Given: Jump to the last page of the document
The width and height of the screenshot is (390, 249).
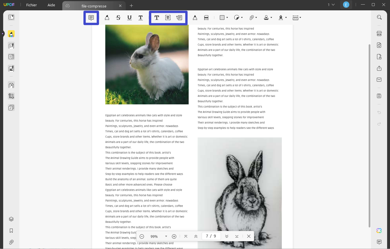Looking at the screenshot, I should pyautogui.click(x=237, y=236).
